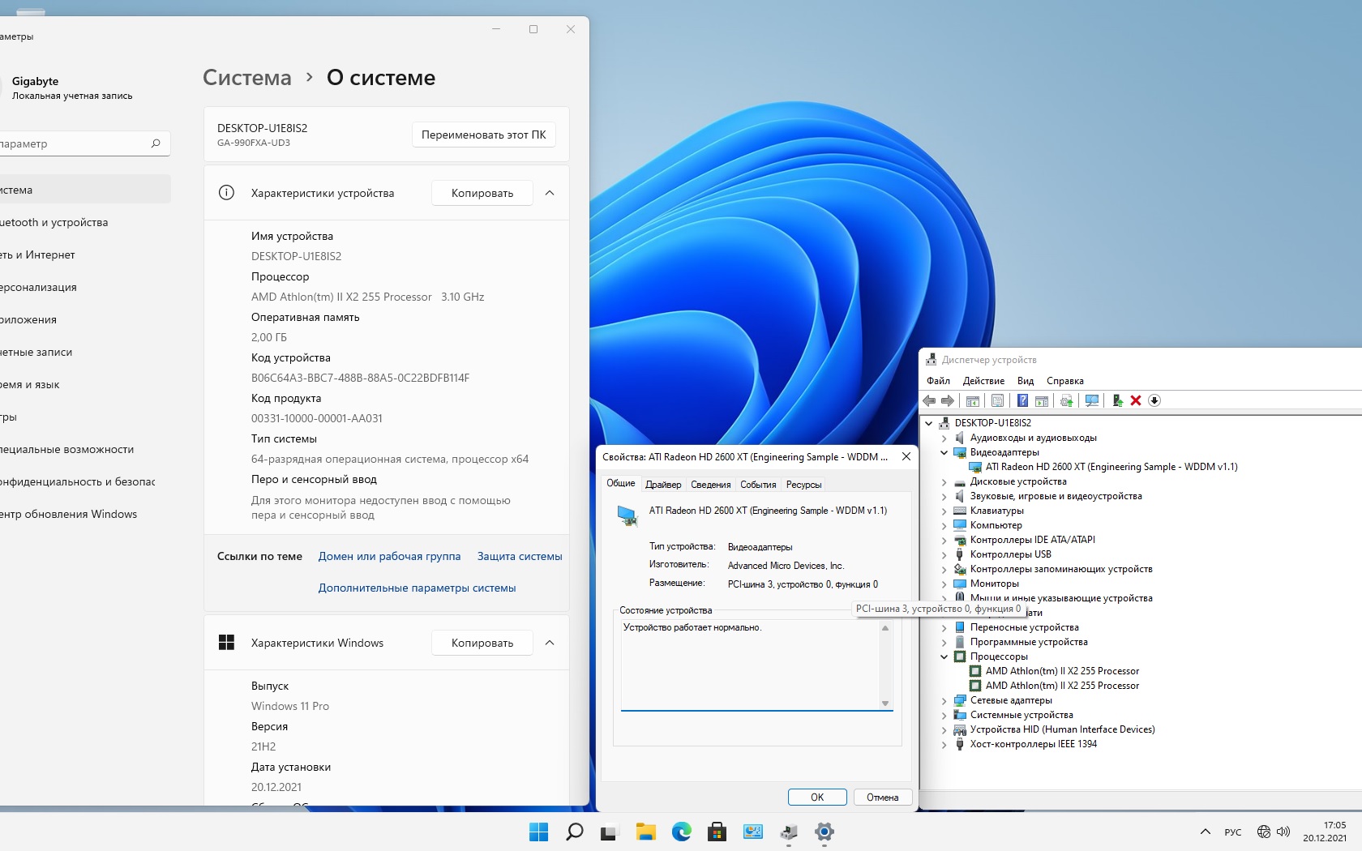Image resolution: width=1362 pixels, height=851 pixels.
Task: Open Действие menu in Device Manager
Action: (983, 381)
